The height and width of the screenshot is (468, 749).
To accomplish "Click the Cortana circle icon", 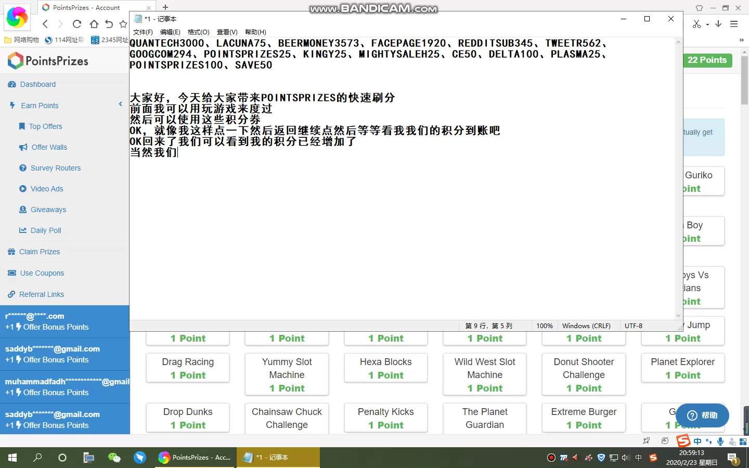I will pos(62,458).
